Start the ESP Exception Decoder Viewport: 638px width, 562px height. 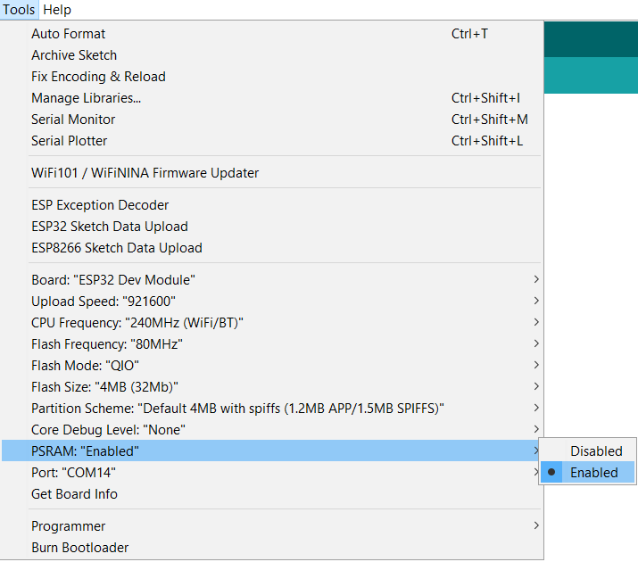coord(100,205)
